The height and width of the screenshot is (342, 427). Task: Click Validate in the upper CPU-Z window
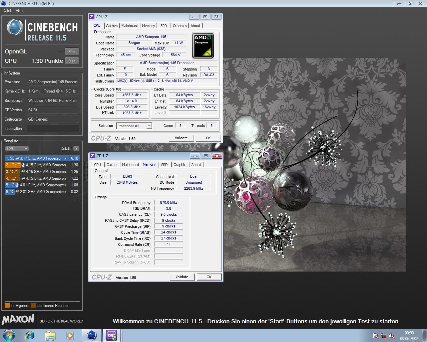click(x=181, y=138)
